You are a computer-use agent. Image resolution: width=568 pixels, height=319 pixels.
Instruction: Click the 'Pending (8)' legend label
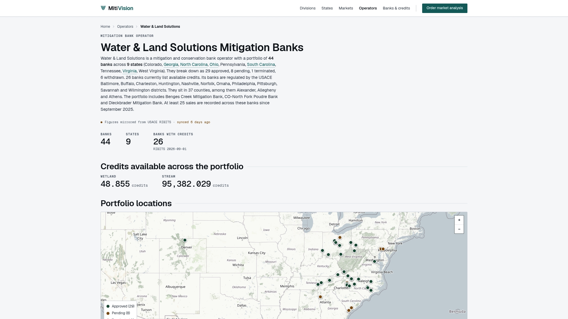tap(121, 313)
